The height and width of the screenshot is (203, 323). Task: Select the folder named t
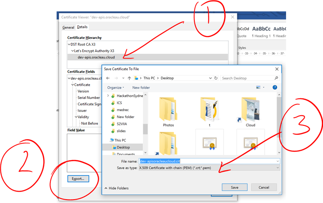[x=209, y=111]
